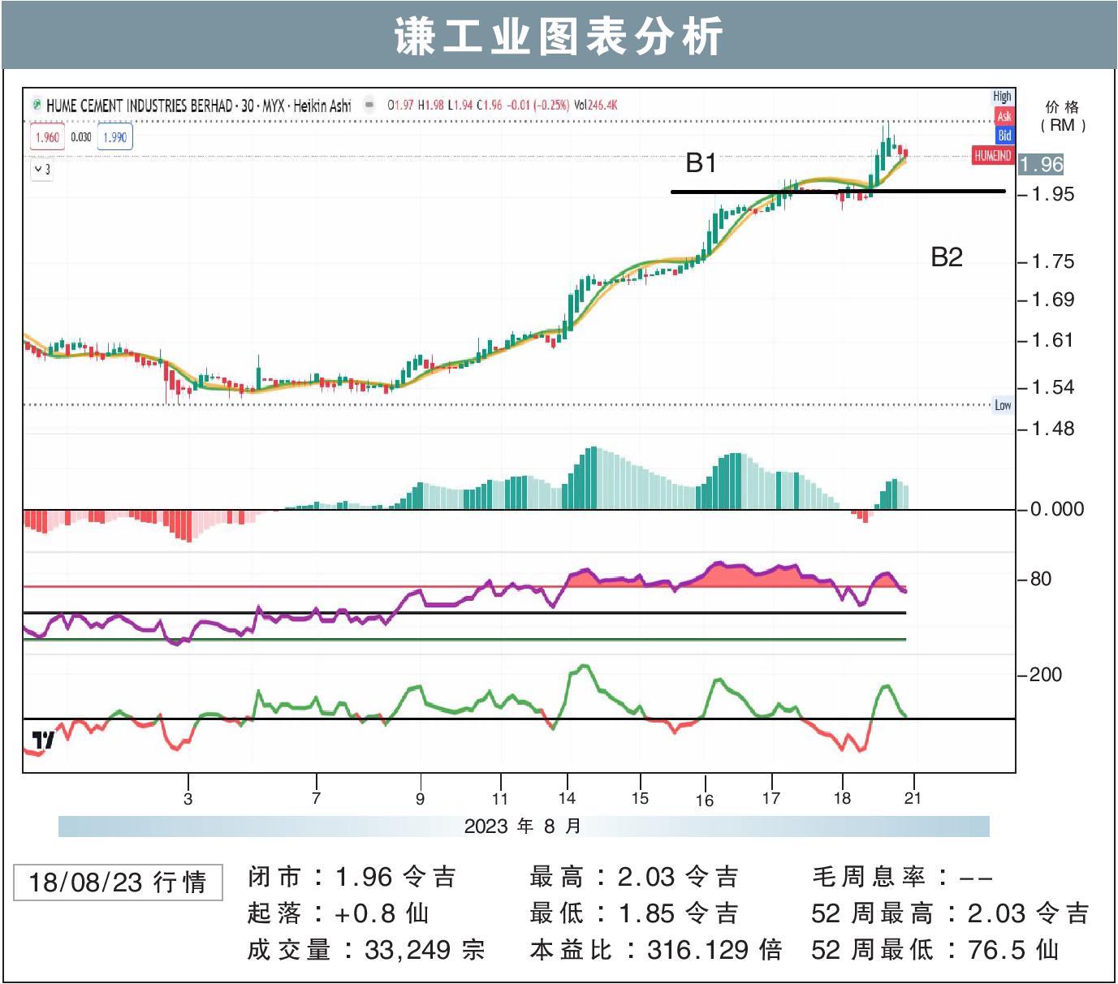Click the 价格 (RM) axis heading
This screenshot has width=1118, height=984.
point(1062,116)
